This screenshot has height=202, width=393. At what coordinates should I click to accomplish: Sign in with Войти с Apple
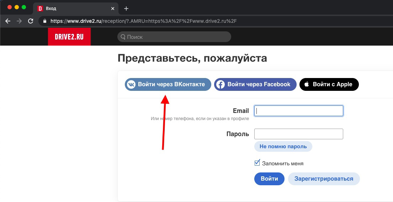pos(329,84)
